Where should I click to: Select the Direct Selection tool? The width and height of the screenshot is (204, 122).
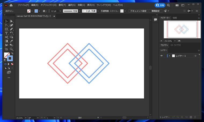coord(12,21)
